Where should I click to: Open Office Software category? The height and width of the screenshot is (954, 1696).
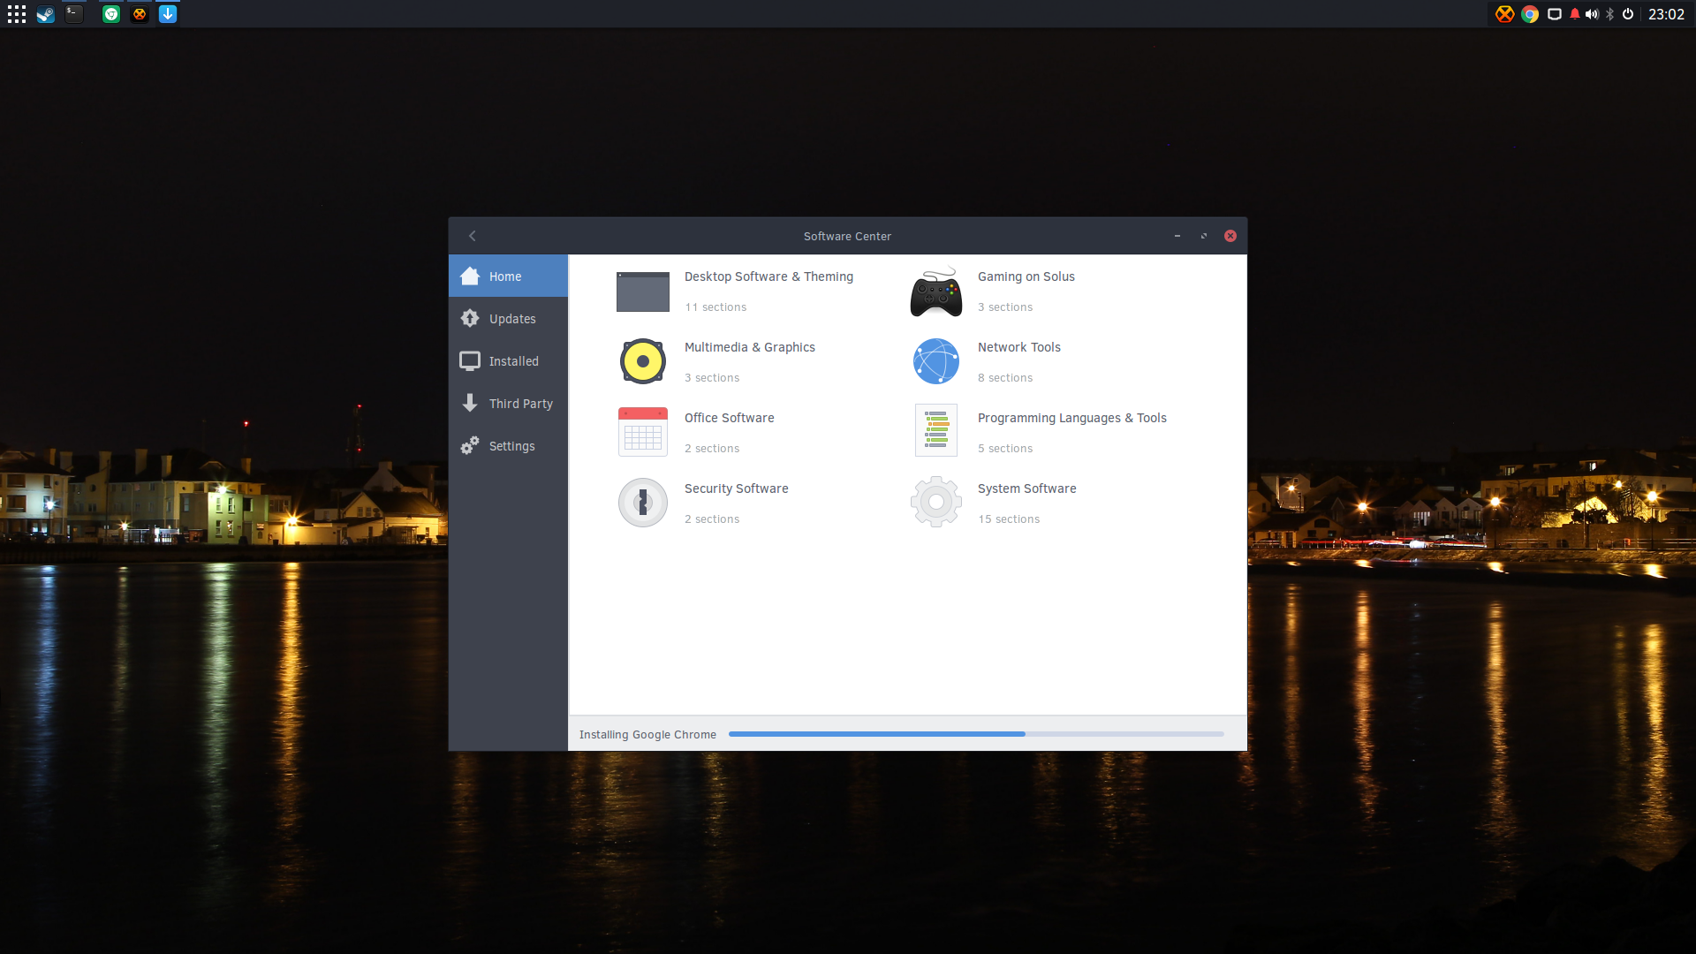pos(729,418)
